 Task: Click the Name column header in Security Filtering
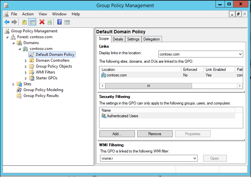[168, 110]
